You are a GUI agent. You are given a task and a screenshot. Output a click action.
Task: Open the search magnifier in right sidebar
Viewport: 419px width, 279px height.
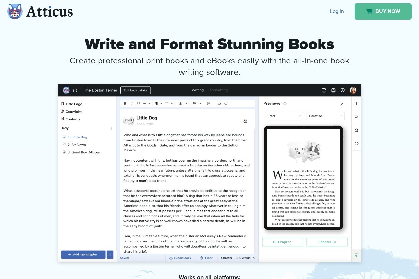[x=356, y=117]
